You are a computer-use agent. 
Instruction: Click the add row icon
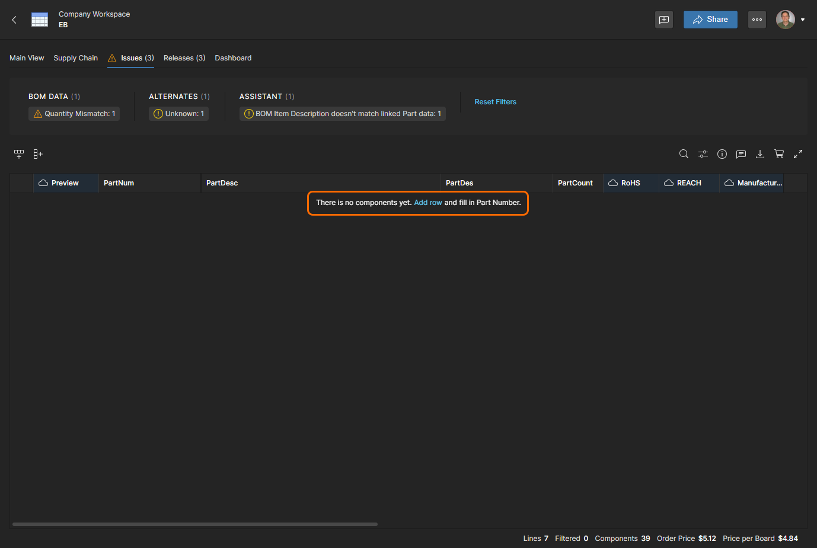(19, 154)
